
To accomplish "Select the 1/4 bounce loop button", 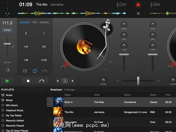I will pyautogui.click(x=26, y=47).
